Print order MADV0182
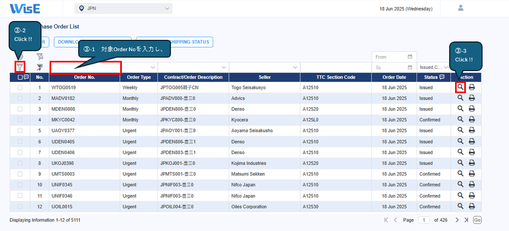The height and width of the screenshot is (231, 509). click(x=472, y=98)
